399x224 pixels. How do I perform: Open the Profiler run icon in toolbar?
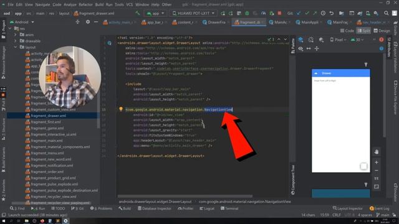click(263, 13)
